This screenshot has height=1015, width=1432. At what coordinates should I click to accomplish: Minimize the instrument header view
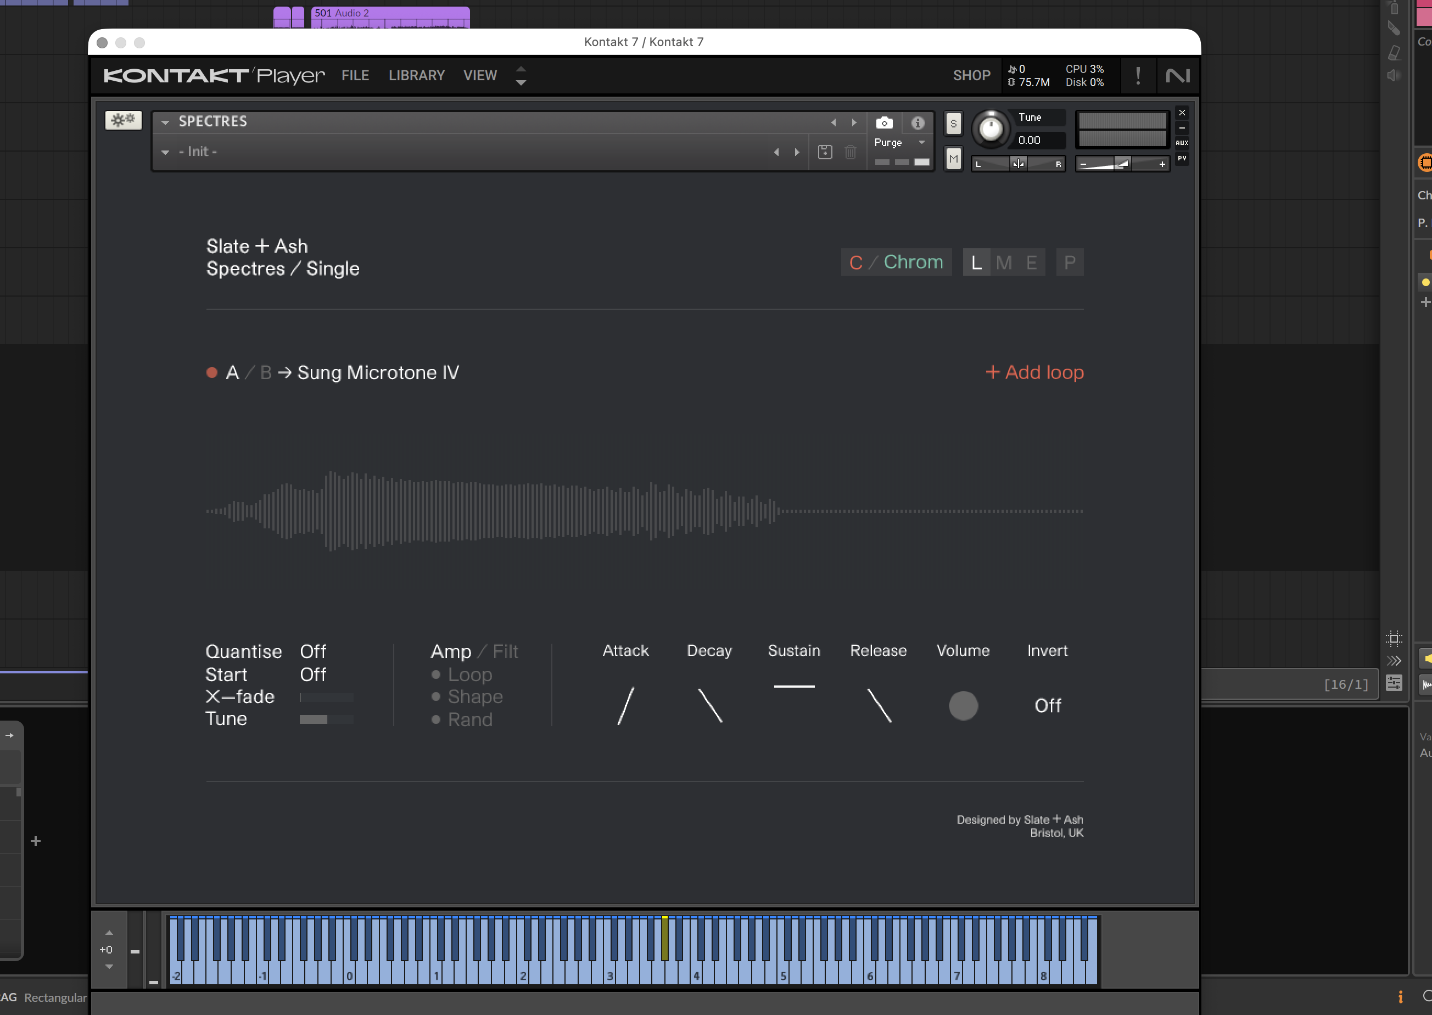click(x=1182, y=128)
